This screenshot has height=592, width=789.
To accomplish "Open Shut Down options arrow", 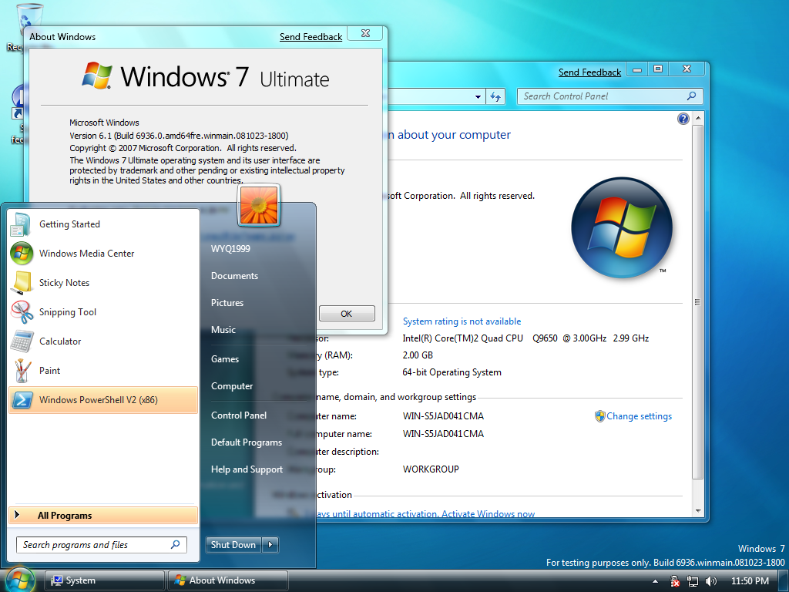I will tap(270, 545).
